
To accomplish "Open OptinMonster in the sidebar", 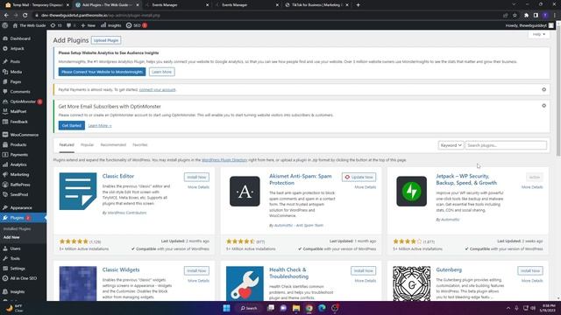I will click(23, 101).
